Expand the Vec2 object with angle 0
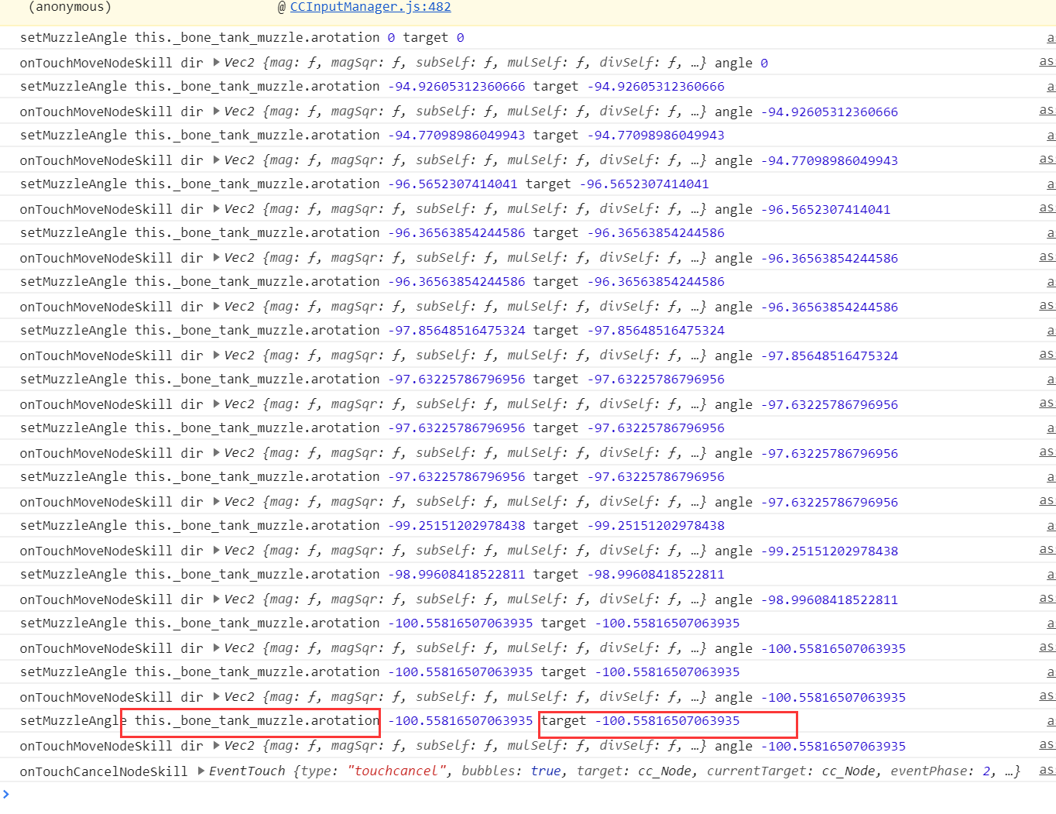Viewport: 1056px width, 814px height. coord(217,62)
